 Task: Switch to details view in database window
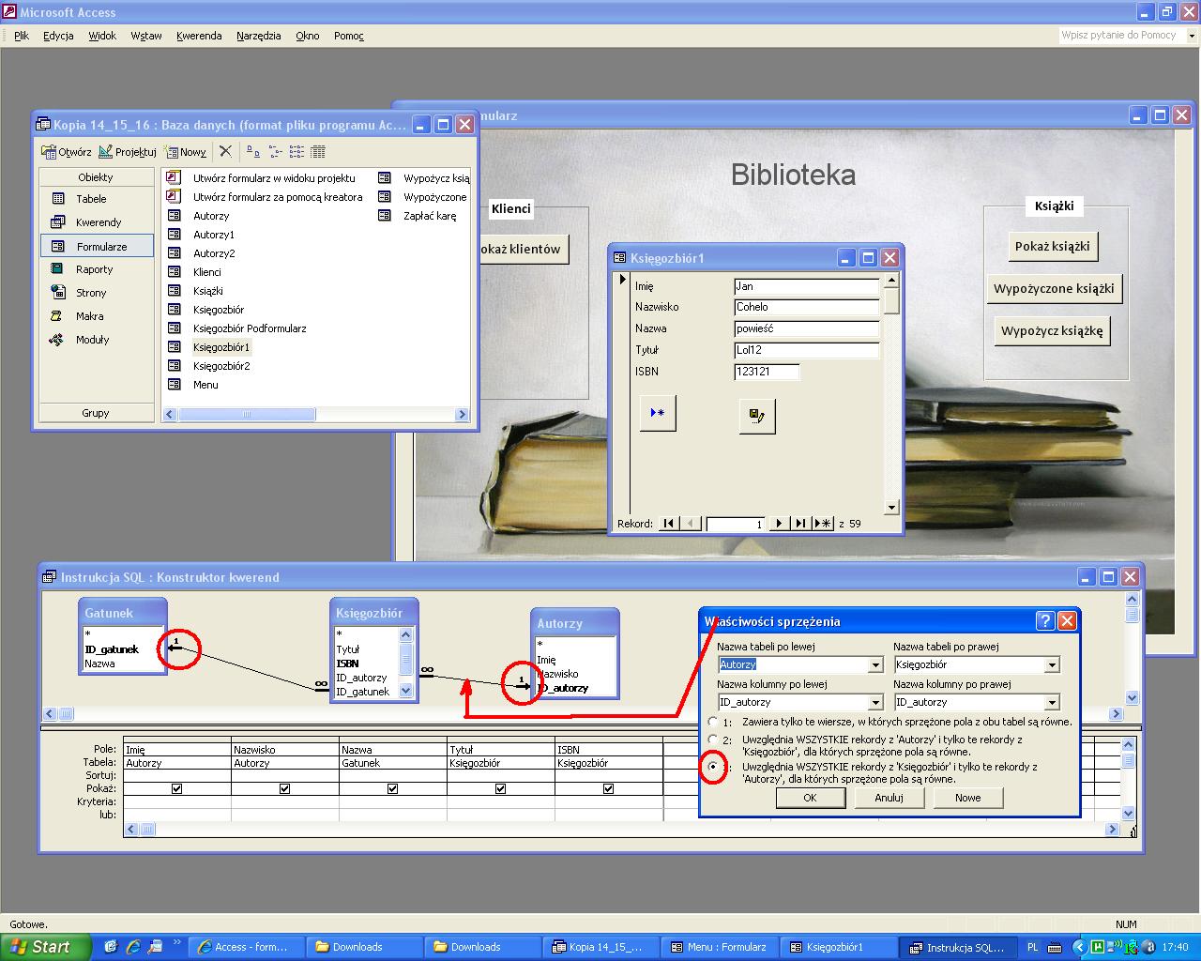point(318,151)
